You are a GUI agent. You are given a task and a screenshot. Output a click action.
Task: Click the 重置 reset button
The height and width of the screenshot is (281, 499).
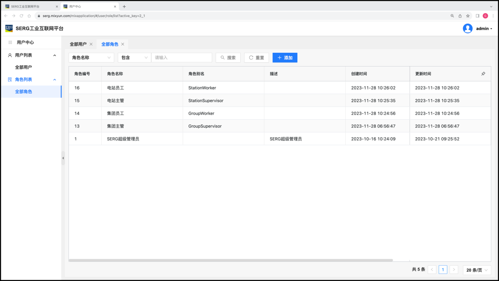click(x=256, y=57)
